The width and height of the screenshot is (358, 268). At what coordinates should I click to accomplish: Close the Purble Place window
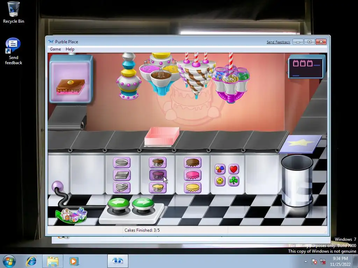coord(321,42)
